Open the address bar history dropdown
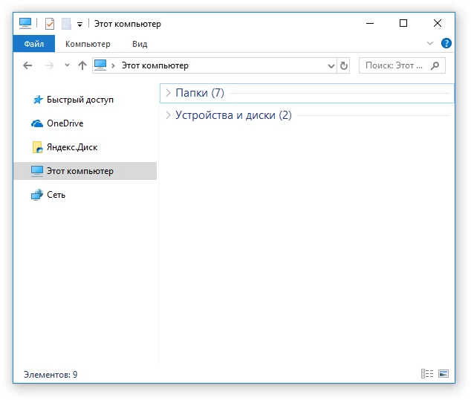This screenshot has height=400, width=471. pyautogui.click(x=331, y=66)
